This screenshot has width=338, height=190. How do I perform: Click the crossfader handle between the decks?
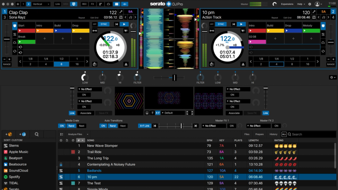(175, 77)
